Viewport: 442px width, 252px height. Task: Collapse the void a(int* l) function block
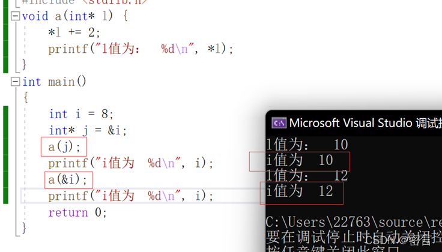click(15, 16)
